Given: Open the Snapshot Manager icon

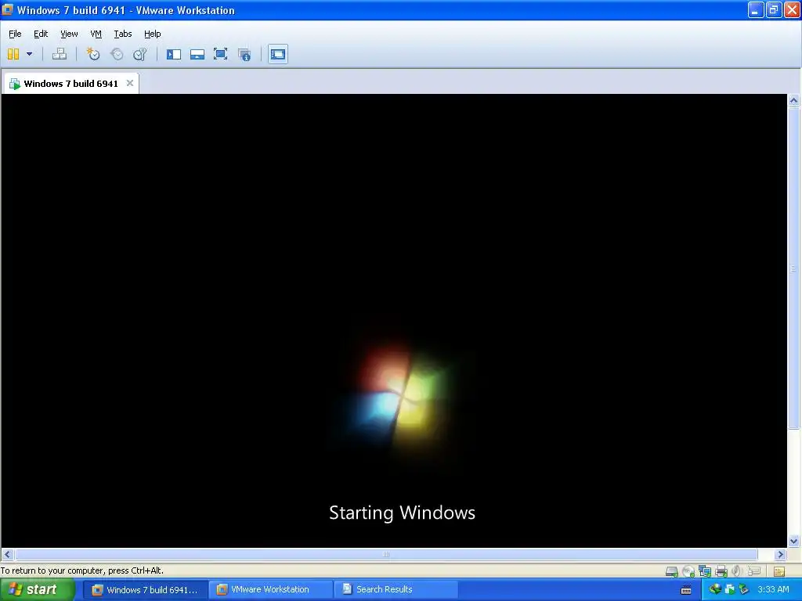Looking at the screenshot, I should pyautogui.click(x=140, y=54).
